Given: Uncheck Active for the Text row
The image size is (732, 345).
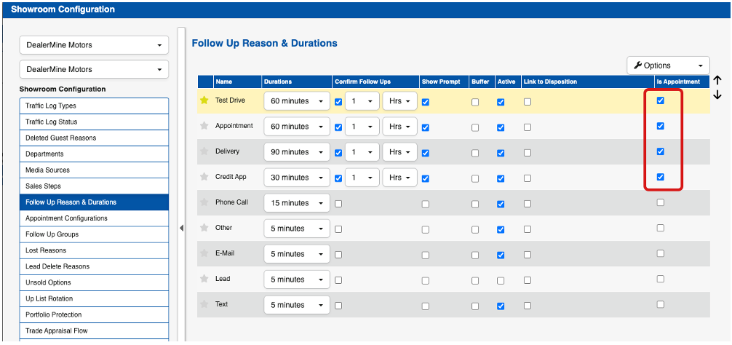Looking at the screenshot, I should [501, 306].
